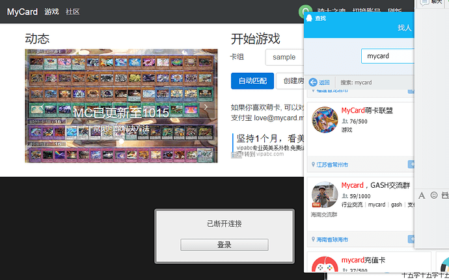Click the 江苏省常州市 location link
The image size is (449, 280).
pyautogui.click(x=332, y=165)
